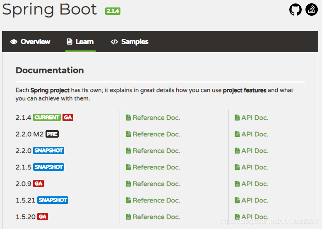This screenshot has width=322, height=229.
Task: Click the PRE badge next to 2.2.0 M2
Action: tap(52, 134)
